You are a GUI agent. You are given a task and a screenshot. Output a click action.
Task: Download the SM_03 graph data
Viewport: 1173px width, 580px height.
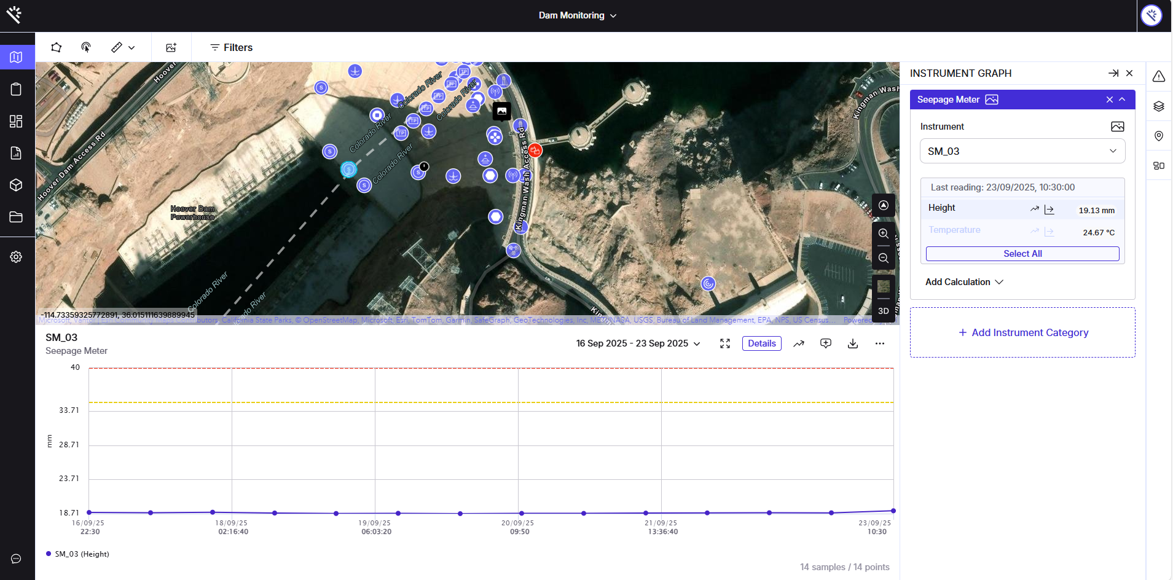click(852, 343)
